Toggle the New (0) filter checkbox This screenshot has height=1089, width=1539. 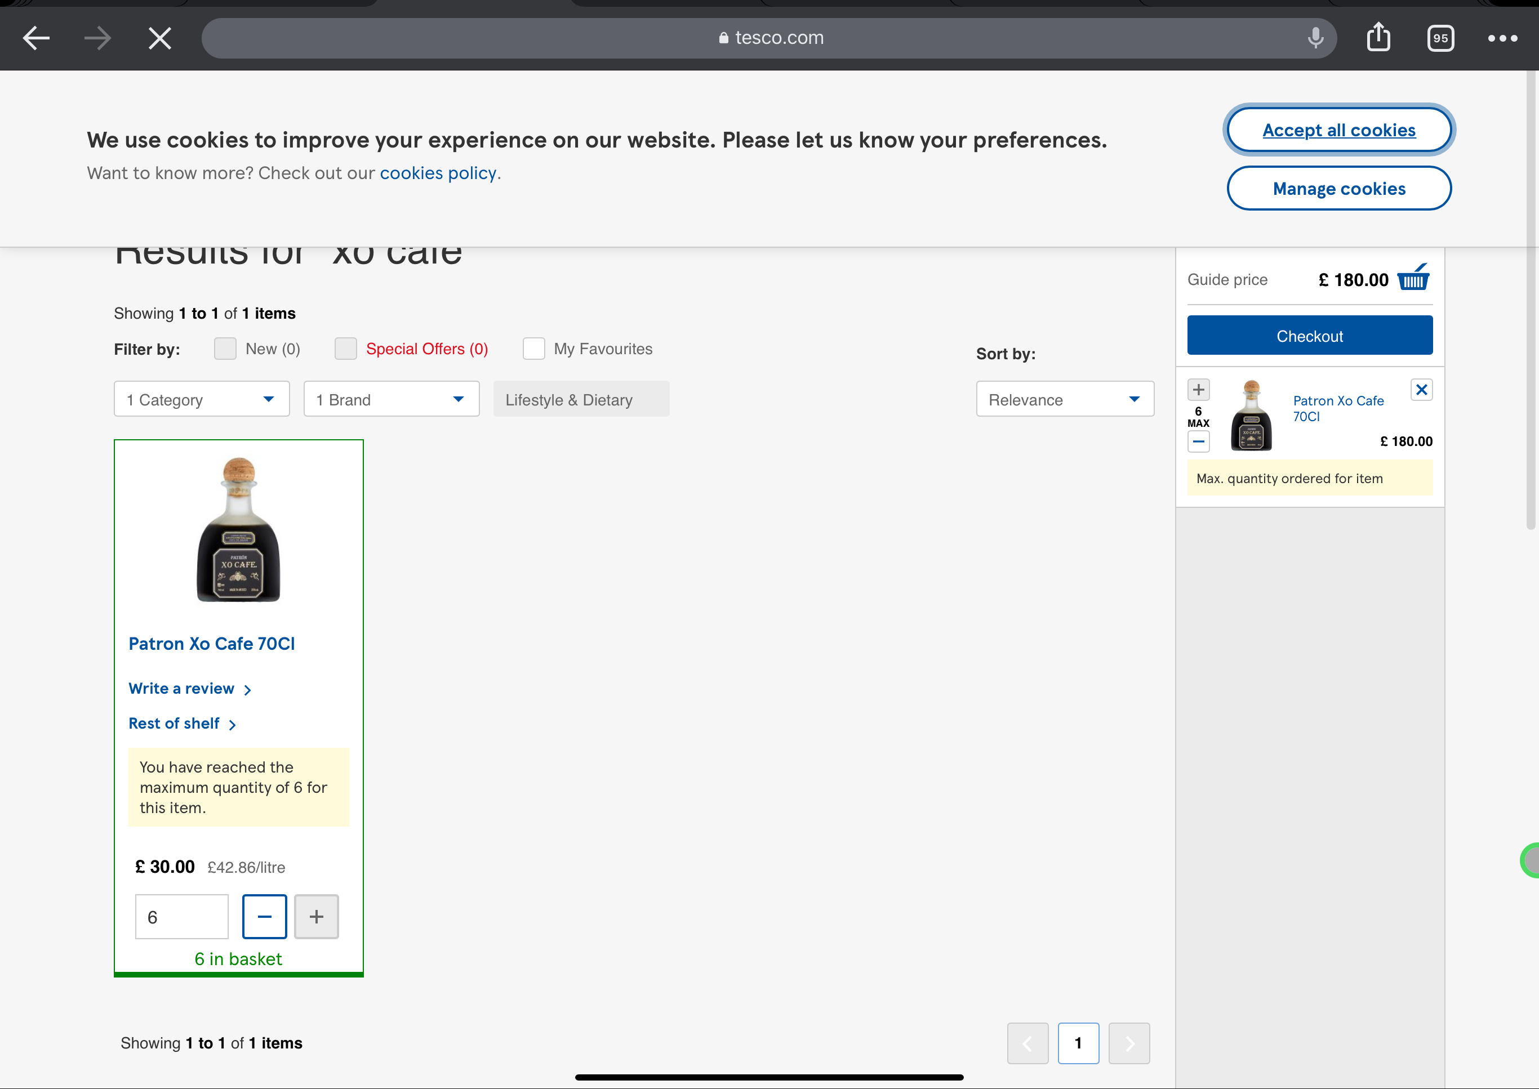(225, 349)
